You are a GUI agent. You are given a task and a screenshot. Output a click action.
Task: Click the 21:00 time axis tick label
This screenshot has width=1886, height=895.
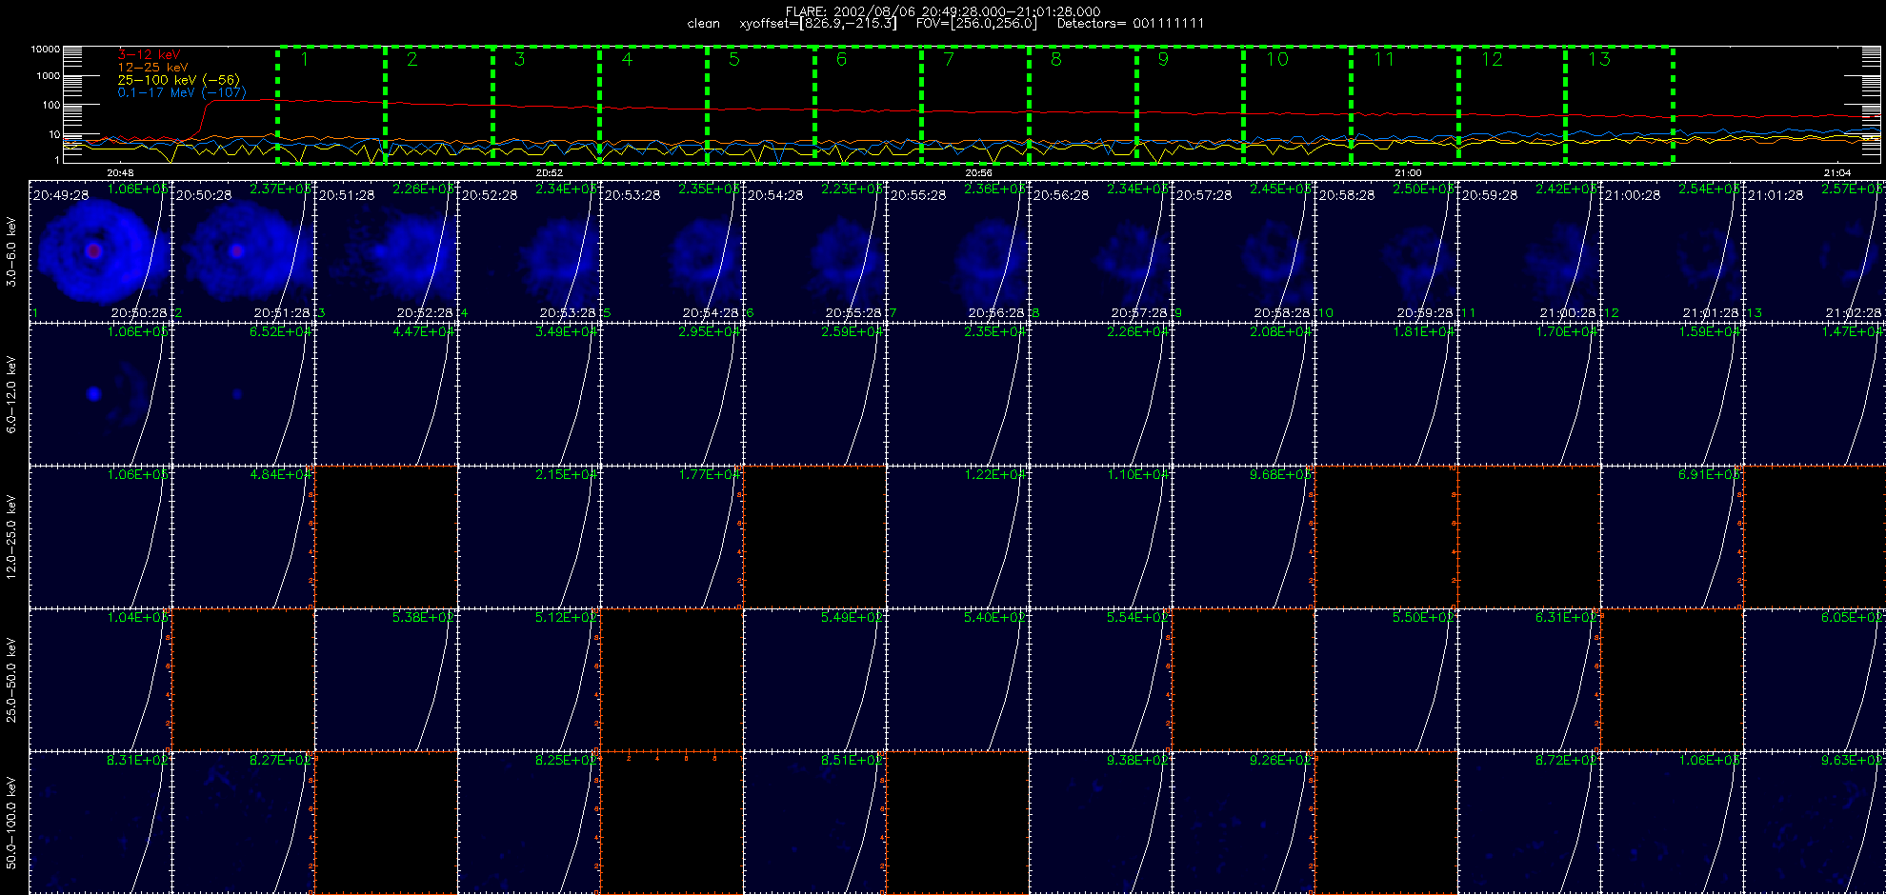[1408, 173]
